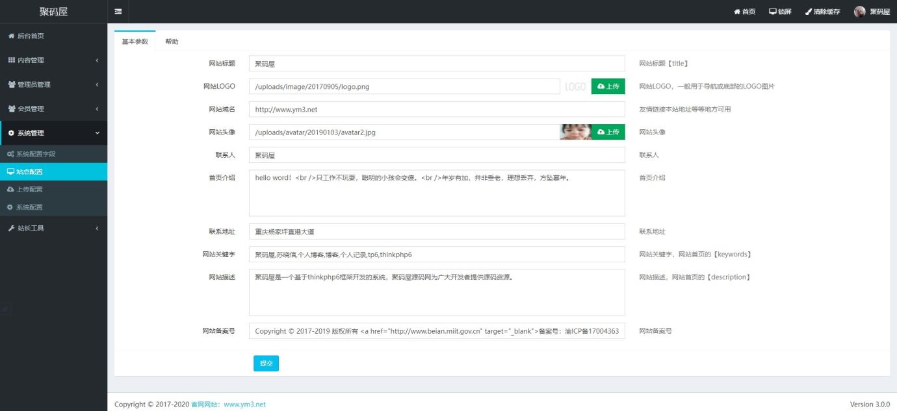Click the users icon of 会员管理
Screen dimensions: 897x411
12,108
